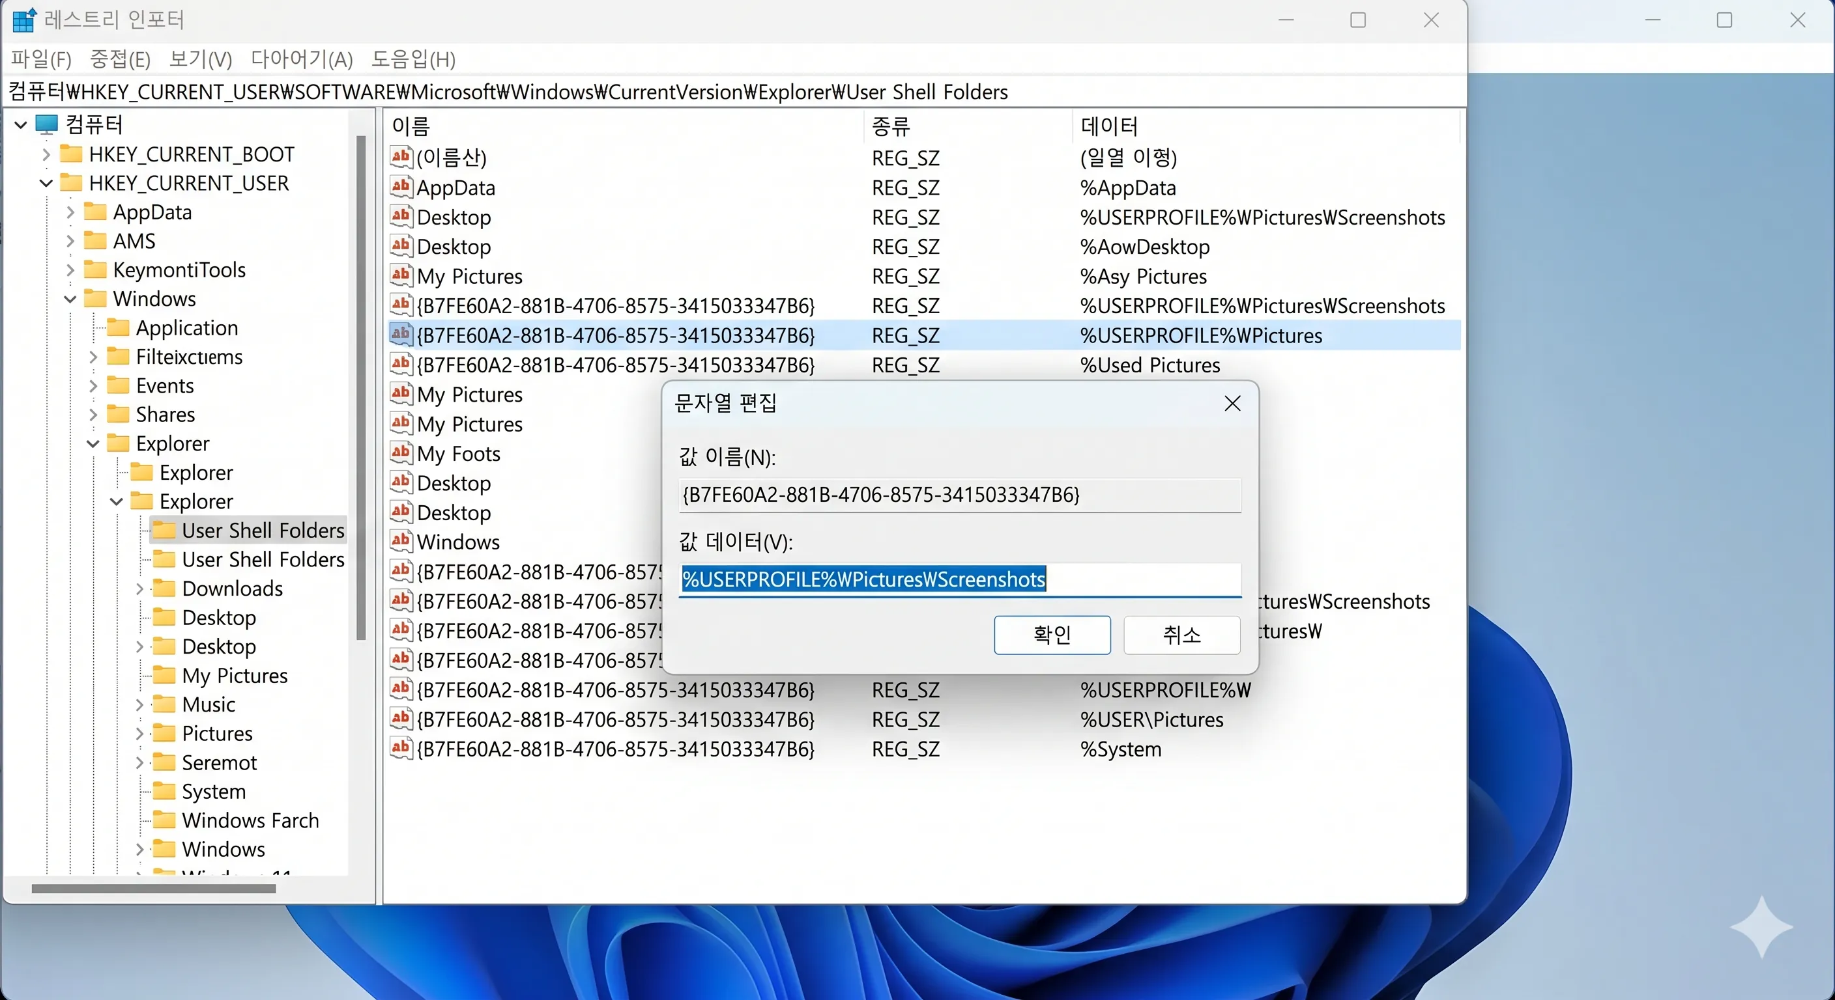Select the Downloads folder icon in tree
This screenshot has width=1835, height=1000.
[165, 588]
